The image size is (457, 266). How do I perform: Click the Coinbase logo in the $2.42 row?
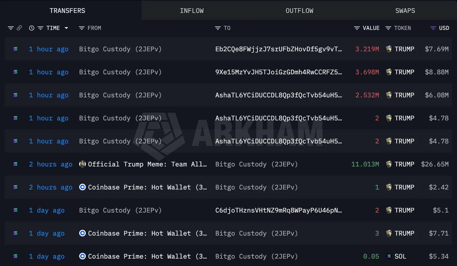click(x=82, y=187)
